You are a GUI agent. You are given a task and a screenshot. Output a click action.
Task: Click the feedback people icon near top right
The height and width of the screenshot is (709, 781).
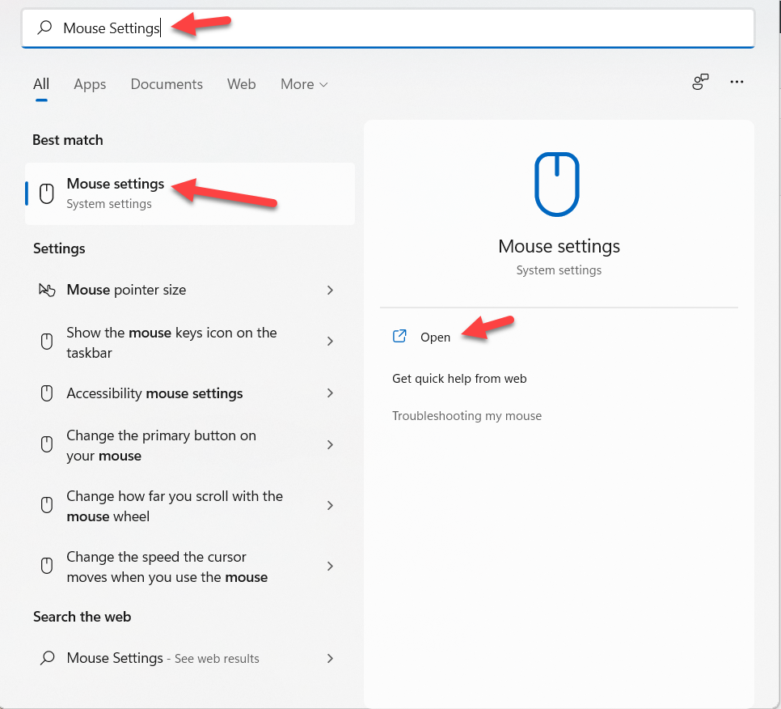point(700,82)
